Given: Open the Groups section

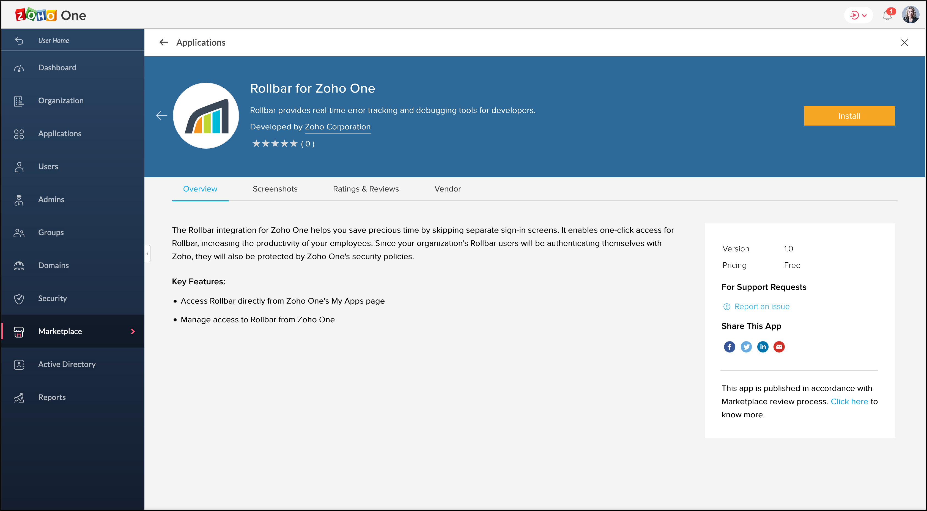Looking at the screenshot, I should [50, 232].
